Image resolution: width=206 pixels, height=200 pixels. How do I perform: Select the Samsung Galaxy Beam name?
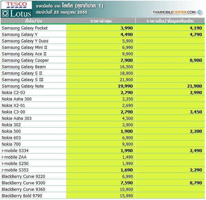(24, 67)
